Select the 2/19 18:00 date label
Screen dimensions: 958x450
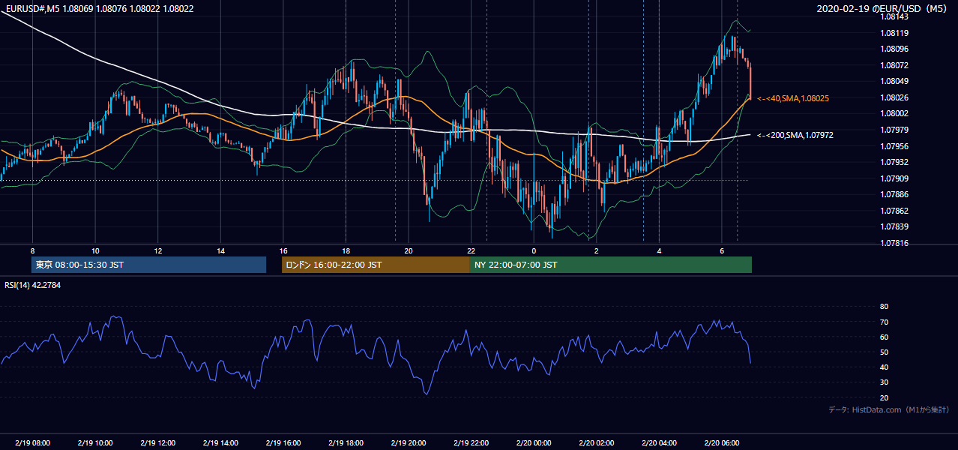click(x=346, y=443)
